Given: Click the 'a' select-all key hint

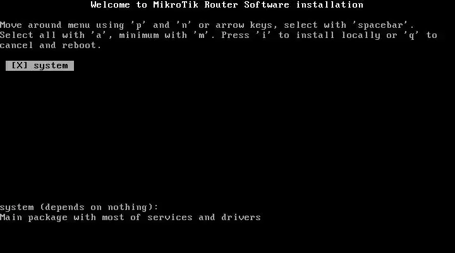Looking at the screenshot, I should (99, 35).
